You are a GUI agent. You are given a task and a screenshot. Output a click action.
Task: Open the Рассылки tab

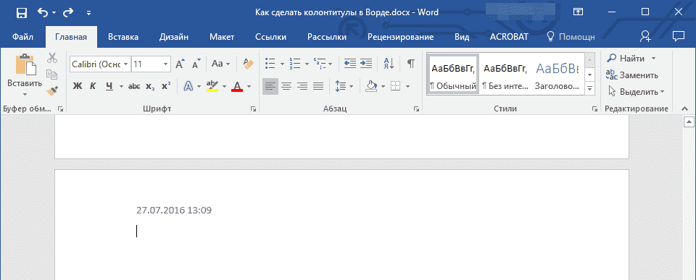(327, 37)
